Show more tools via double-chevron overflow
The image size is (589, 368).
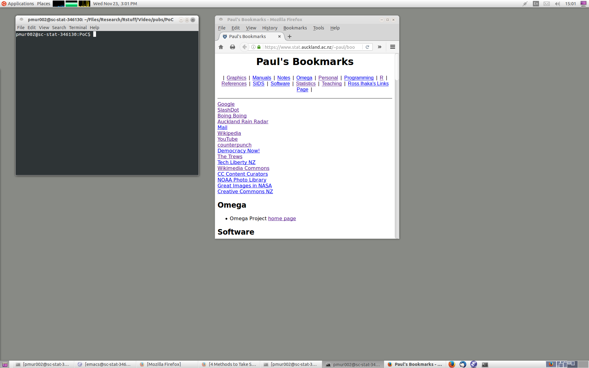point(379,47)
